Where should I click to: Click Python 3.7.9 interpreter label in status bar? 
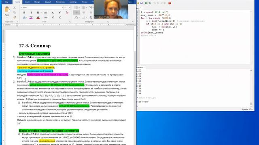(x=247, y=109)
